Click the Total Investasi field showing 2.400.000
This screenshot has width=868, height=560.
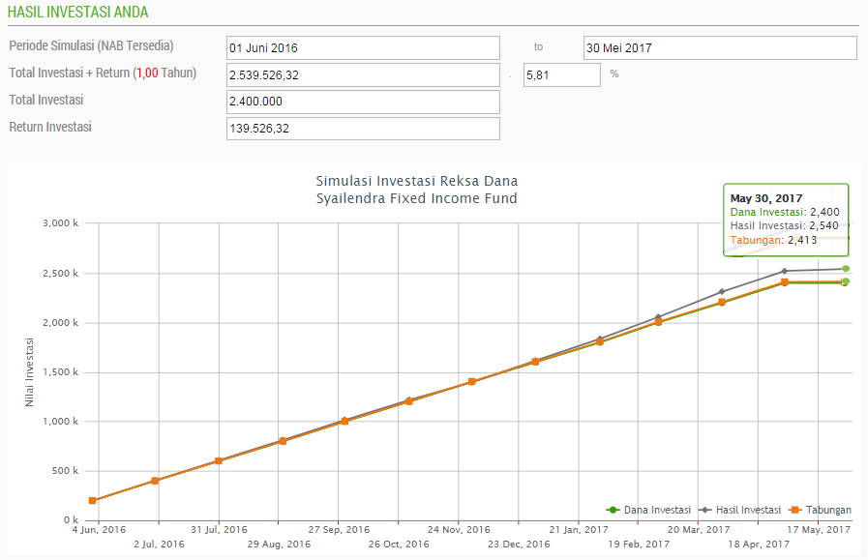[x=363, y=102]
